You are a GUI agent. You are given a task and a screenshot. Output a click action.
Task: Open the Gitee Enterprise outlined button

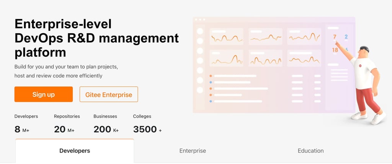click(x=109, y=95)
